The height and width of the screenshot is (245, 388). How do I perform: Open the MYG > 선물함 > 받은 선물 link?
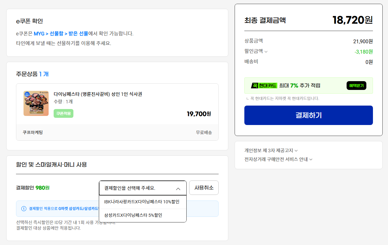pos(61,34)
